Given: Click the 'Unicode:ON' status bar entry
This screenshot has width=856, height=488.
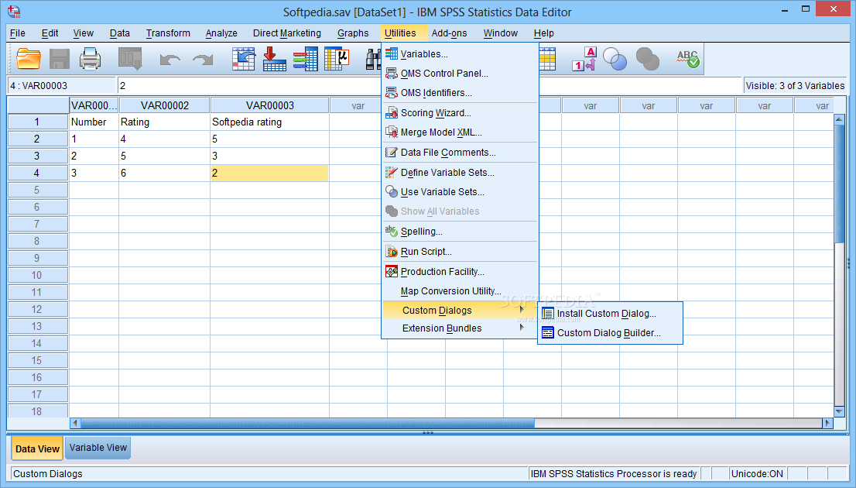Looking at the screenshot, I should 757,474.
